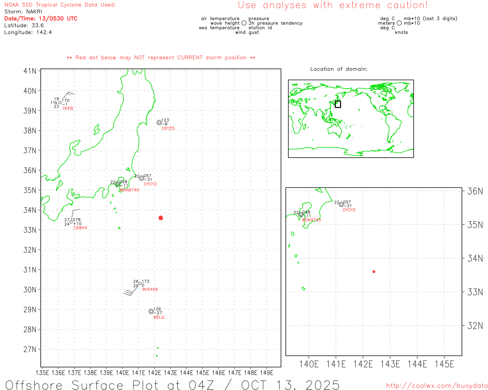Click the 'Location of domain:' caption
This screenshot has width=488, height=390.
coord(339,69)
